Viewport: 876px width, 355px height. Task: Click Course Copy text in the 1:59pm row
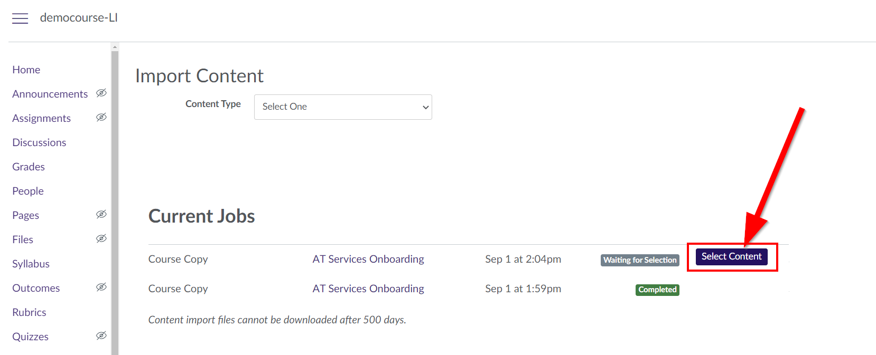(178, 289)
